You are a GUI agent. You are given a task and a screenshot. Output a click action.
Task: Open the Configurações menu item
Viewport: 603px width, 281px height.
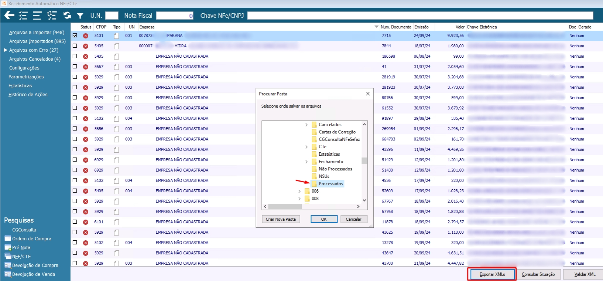[24, 68]
